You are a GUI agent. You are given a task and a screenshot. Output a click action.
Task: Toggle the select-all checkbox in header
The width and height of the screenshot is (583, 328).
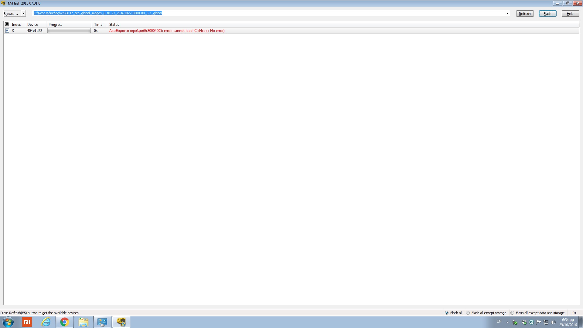[7, 24]
